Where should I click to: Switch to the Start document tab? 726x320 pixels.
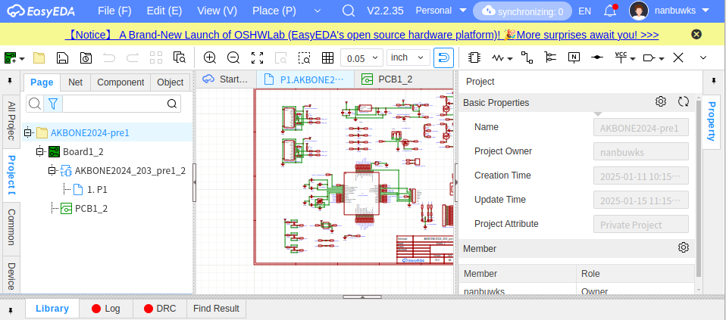point(227,79)
